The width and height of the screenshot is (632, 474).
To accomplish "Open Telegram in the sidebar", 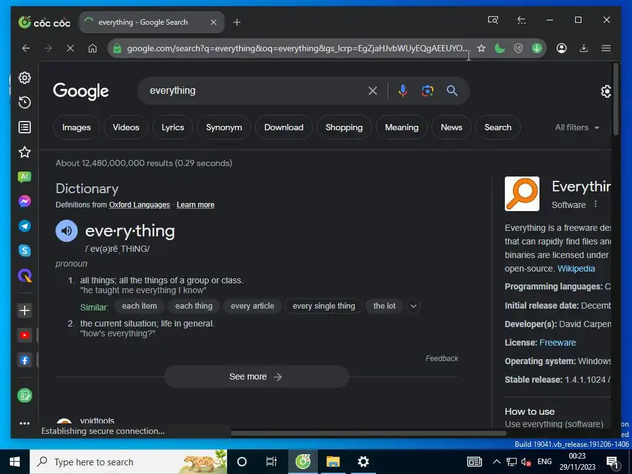I will pos(25,226).
